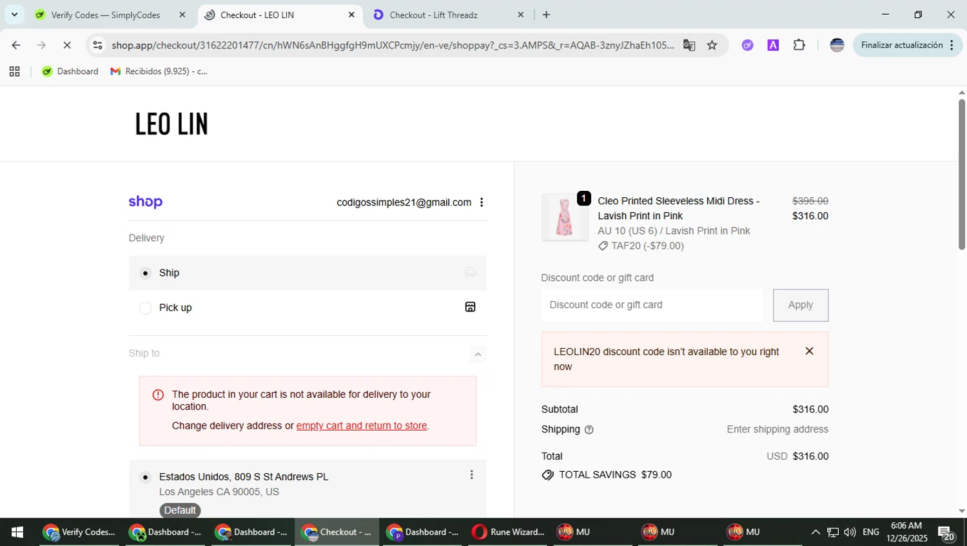The width and height of the screenshot is (967, 546).
Task: Open the tab search dropdown arrow
Action: point(14,14)
